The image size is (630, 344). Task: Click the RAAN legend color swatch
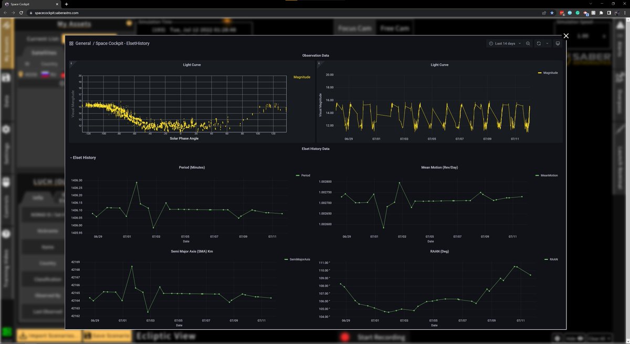click(546, 259)
